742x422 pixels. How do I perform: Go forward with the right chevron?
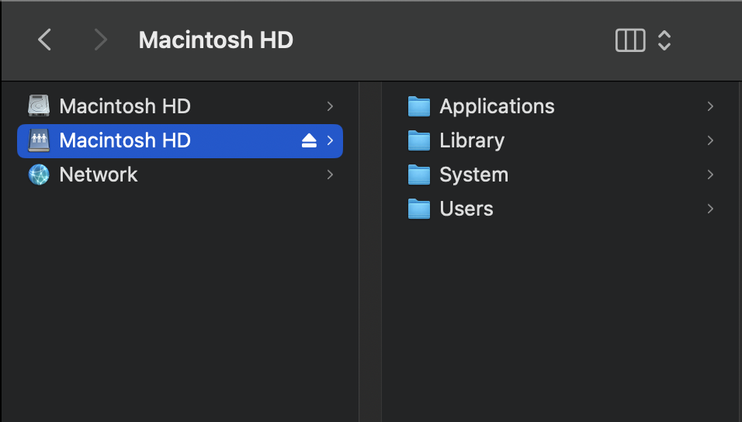100,40
